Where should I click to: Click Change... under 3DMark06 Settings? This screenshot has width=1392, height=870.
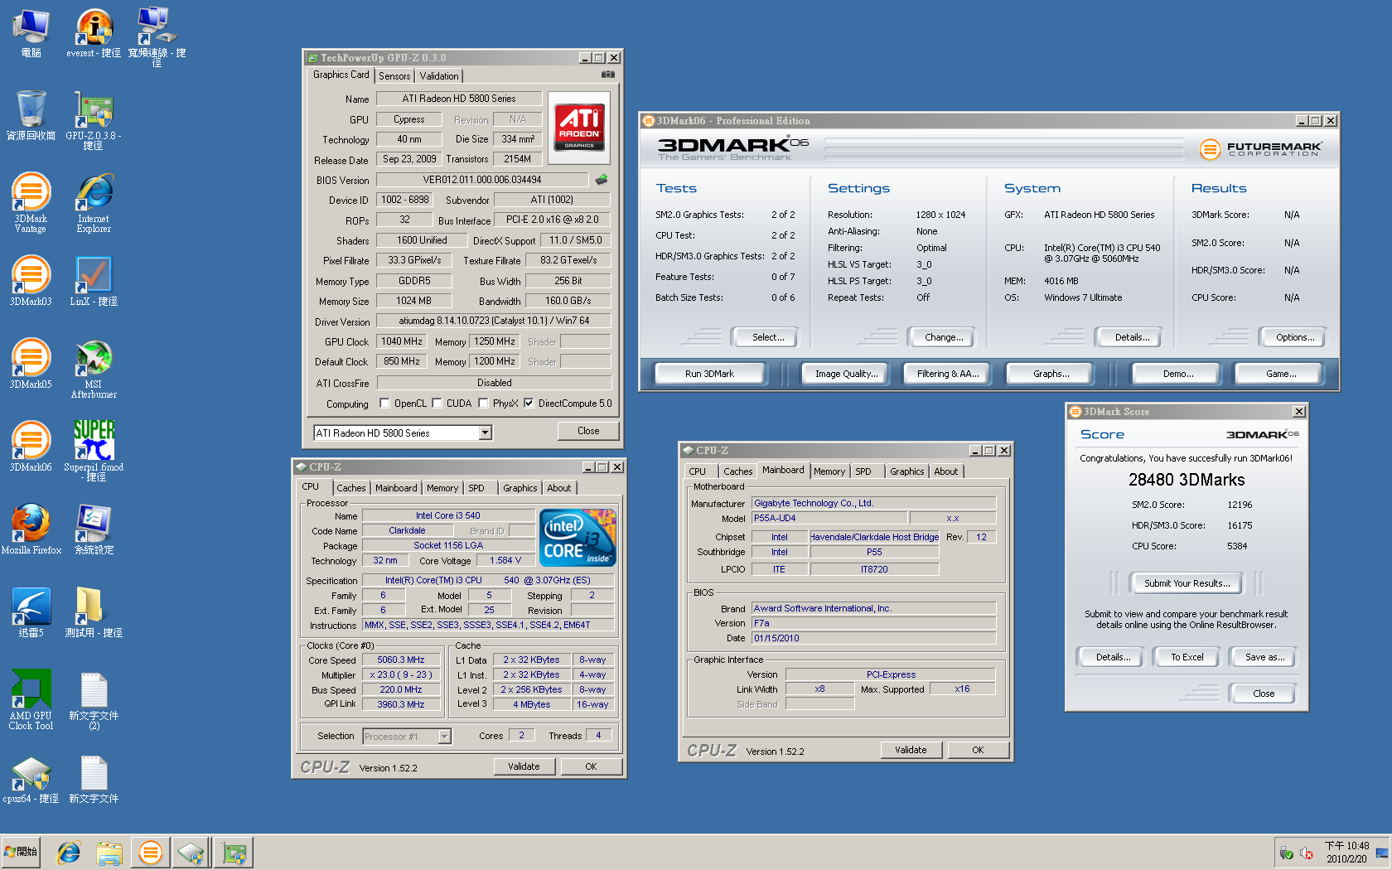pyautogui.click(x=944, y=337)
